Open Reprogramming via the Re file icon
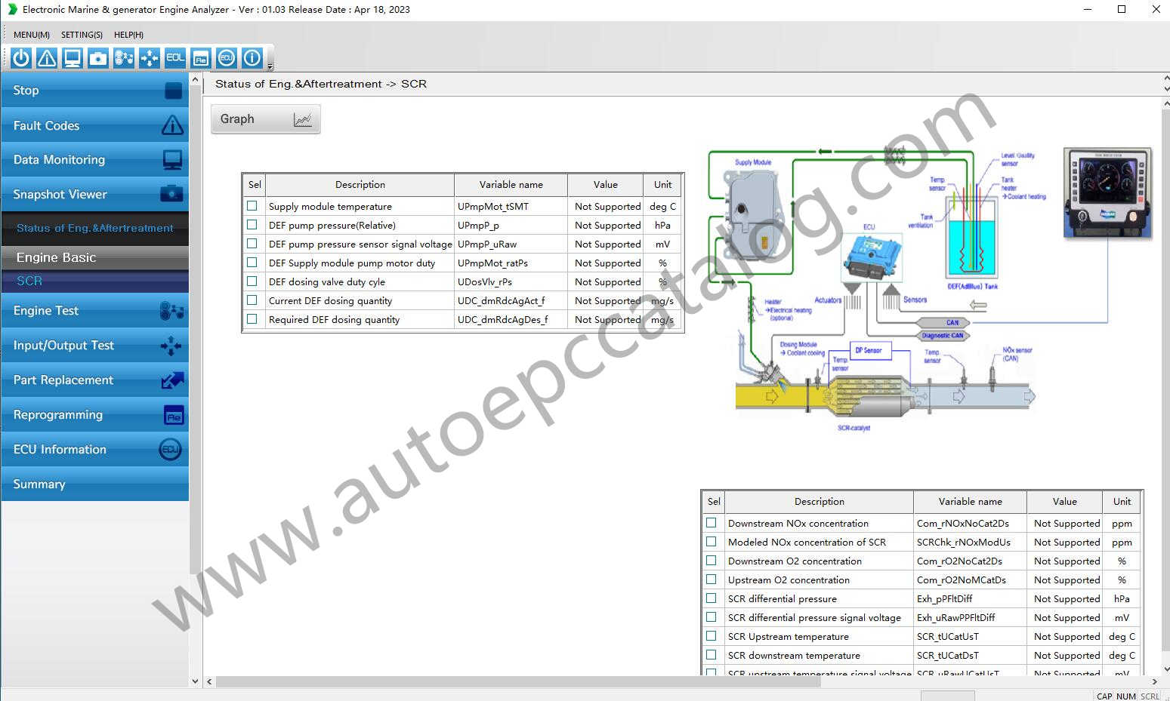Viewport: 1170px width, 701px height. pyautogui.click(x=200, y=58)
